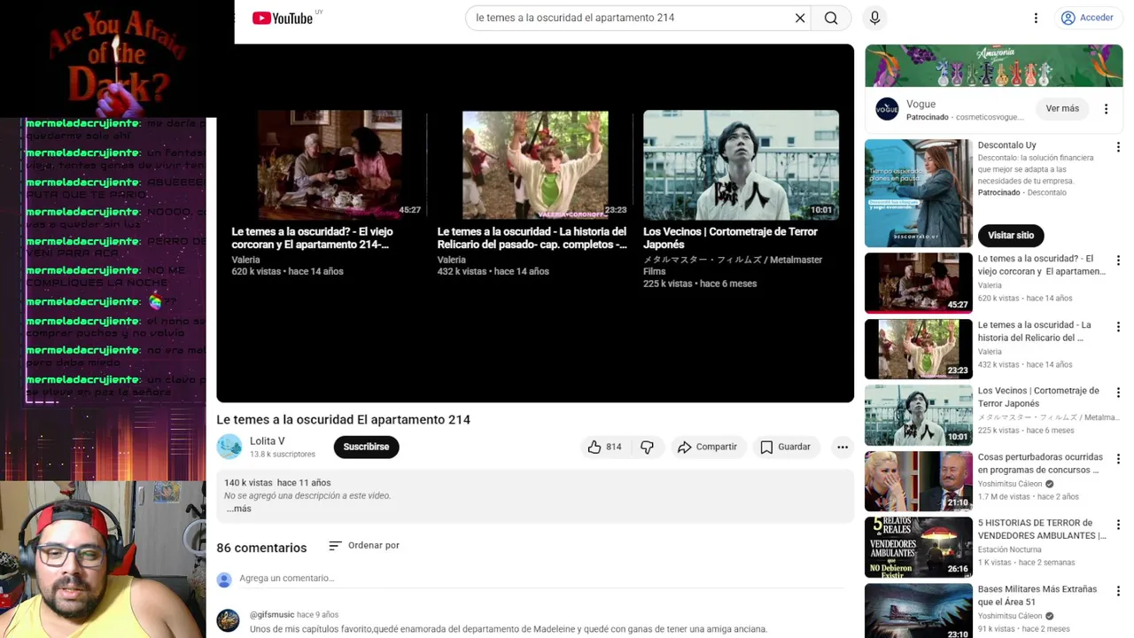Clear the search box text
Screen dimensions: 1134x638
coord(800,18)
